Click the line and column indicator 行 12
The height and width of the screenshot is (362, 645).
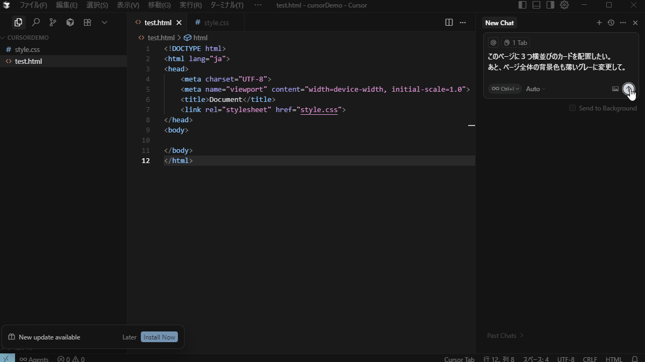coord(499,359)
